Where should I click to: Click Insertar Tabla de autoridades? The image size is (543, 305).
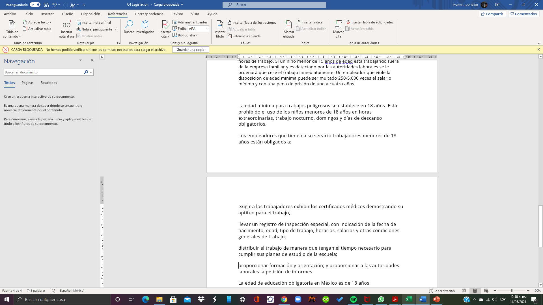pyautogui.click(x=369, y=22)
